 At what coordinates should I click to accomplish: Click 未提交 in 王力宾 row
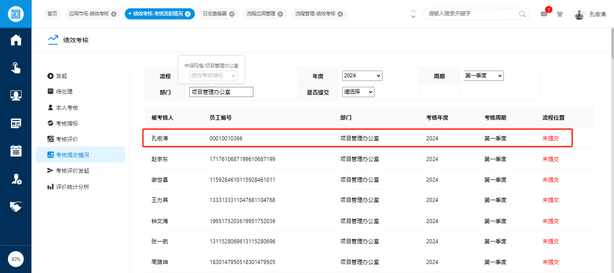tap(551, 200)
